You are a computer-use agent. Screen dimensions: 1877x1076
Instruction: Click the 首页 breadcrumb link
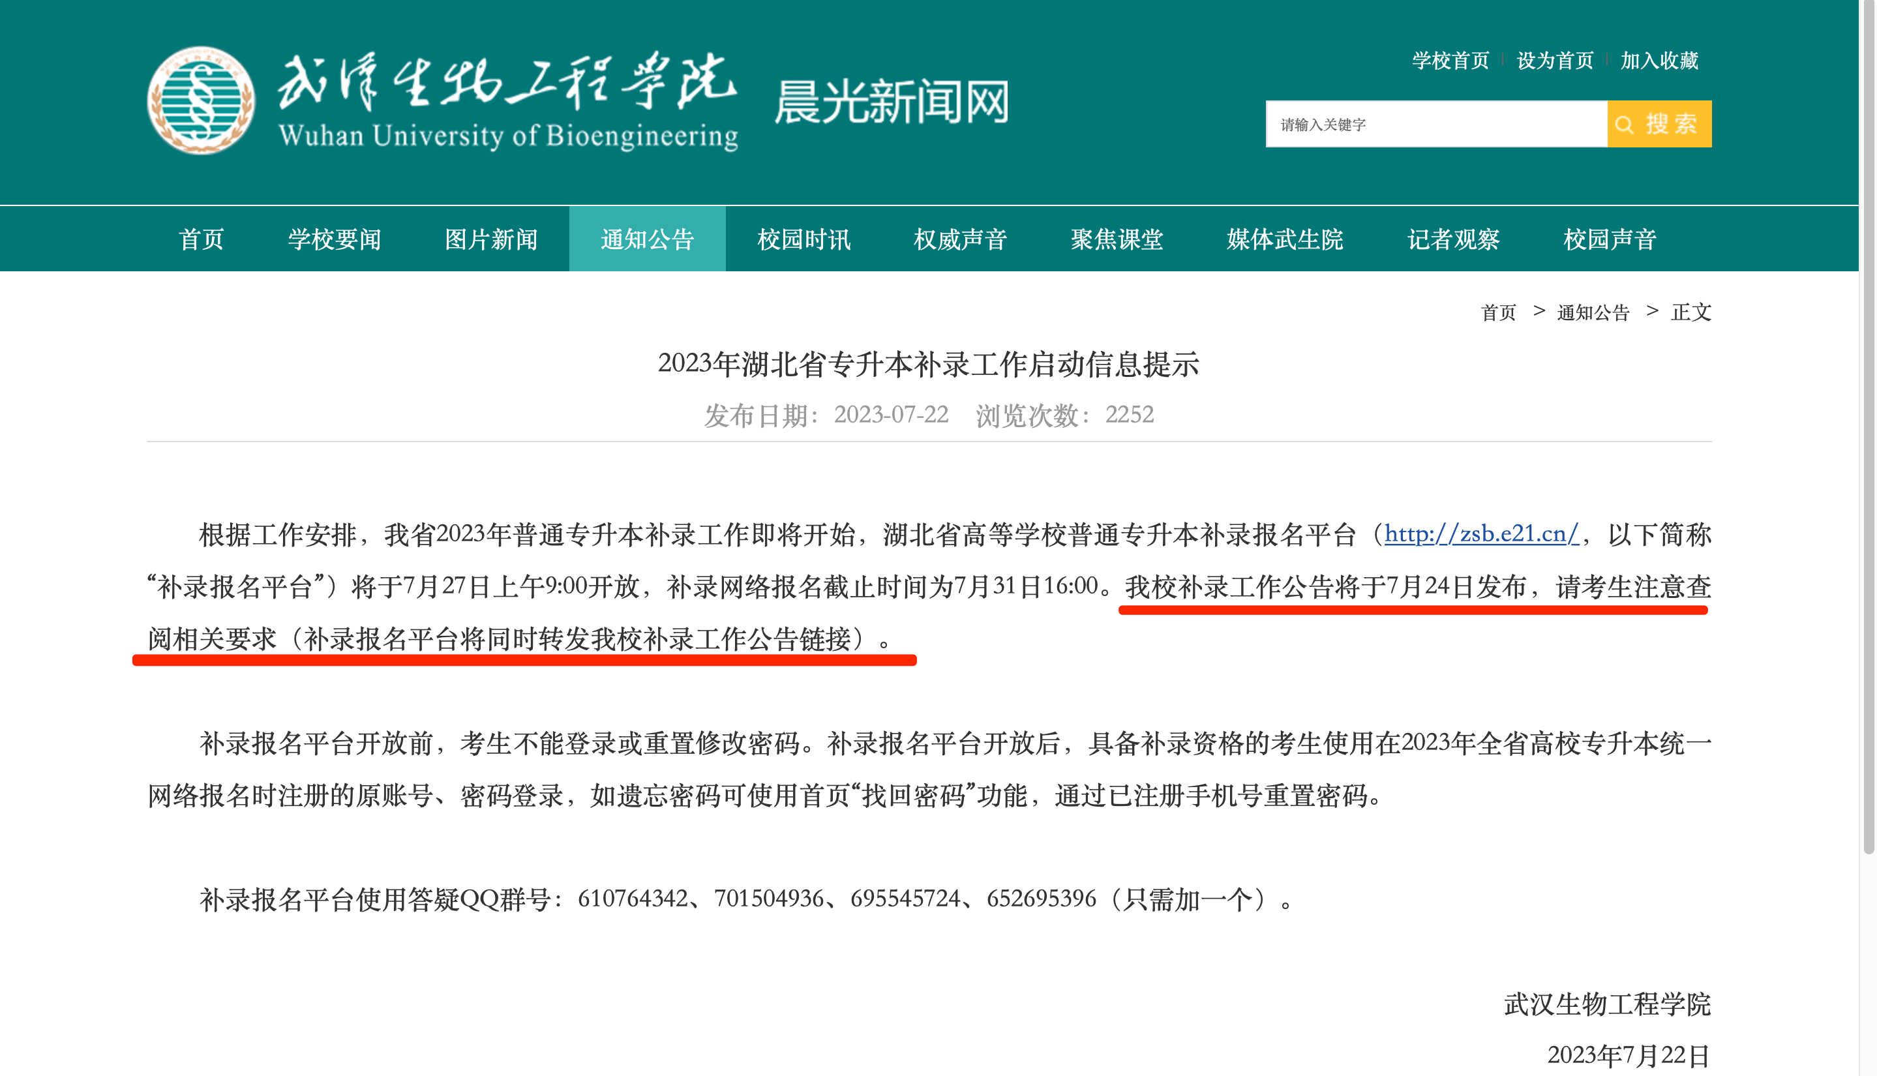coord(1498,312)
